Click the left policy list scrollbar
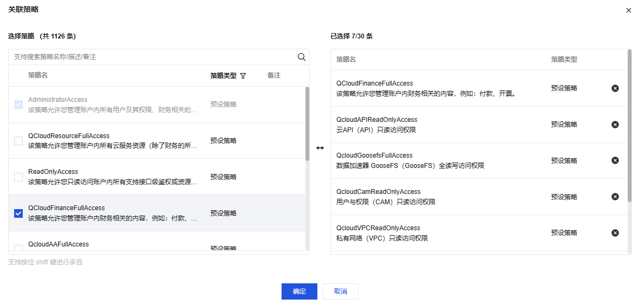The image size is (638, 305). click(307, 124)
